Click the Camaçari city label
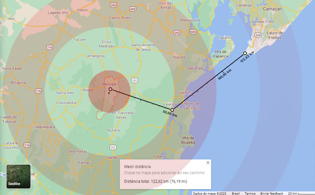The width and height of the screenshot is (315, 195). (x=272, y=9)
